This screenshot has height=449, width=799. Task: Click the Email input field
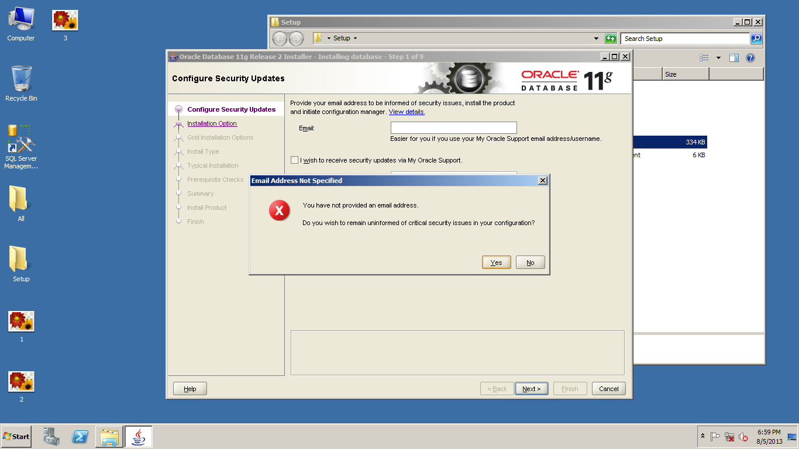453,127
